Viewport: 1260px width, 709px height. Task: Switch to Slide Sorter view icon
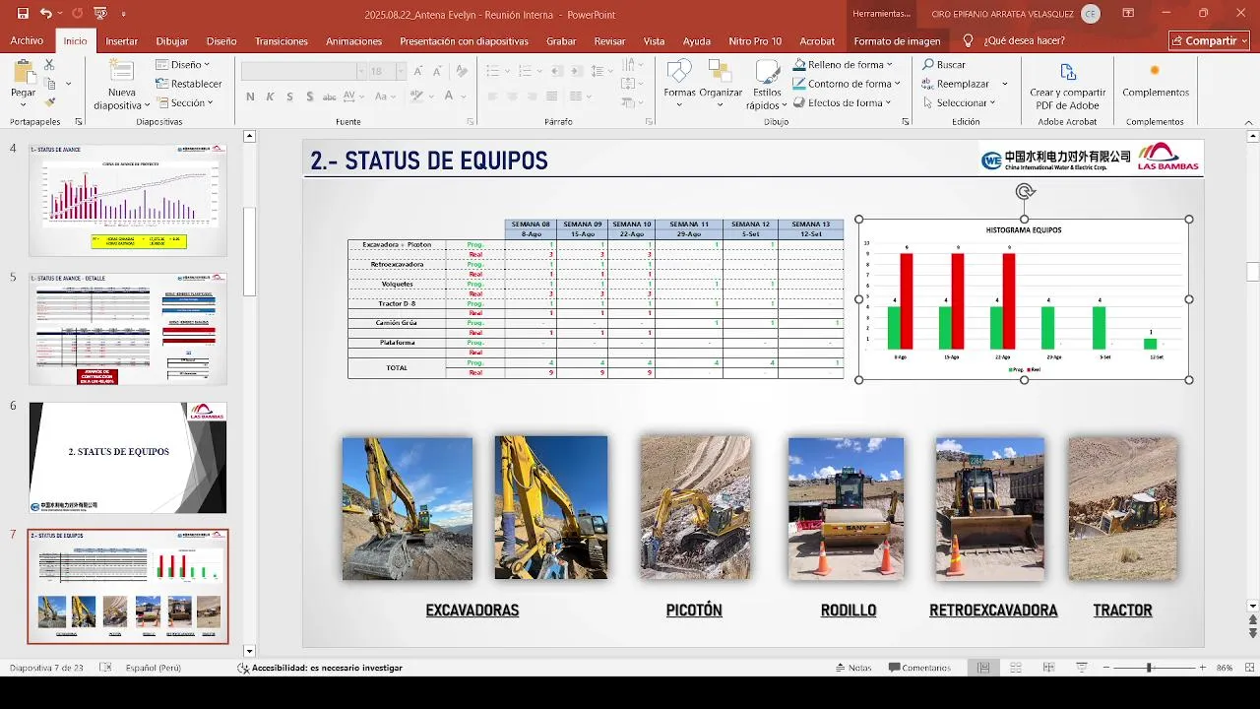point(1016,668)
